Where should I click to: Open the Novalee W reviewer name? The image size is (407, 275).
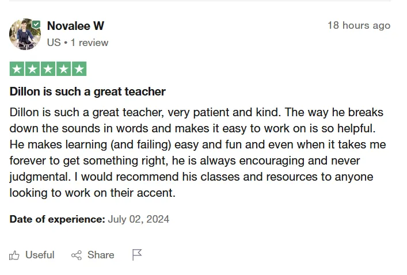[75, 26]
